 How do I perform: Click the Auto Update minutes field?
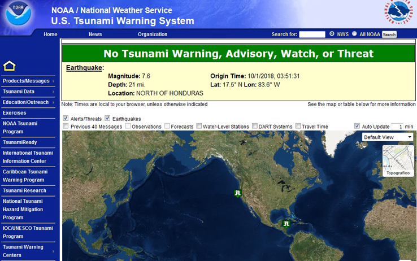point(397,127)
